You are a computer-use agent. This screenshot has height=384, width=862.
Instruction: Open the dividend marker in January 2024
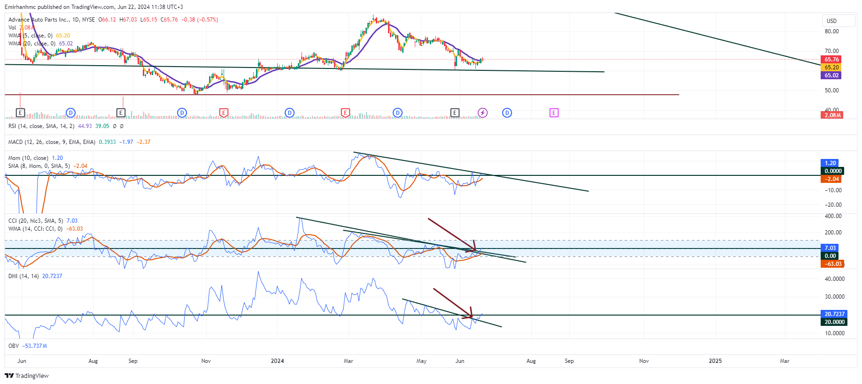289,113
